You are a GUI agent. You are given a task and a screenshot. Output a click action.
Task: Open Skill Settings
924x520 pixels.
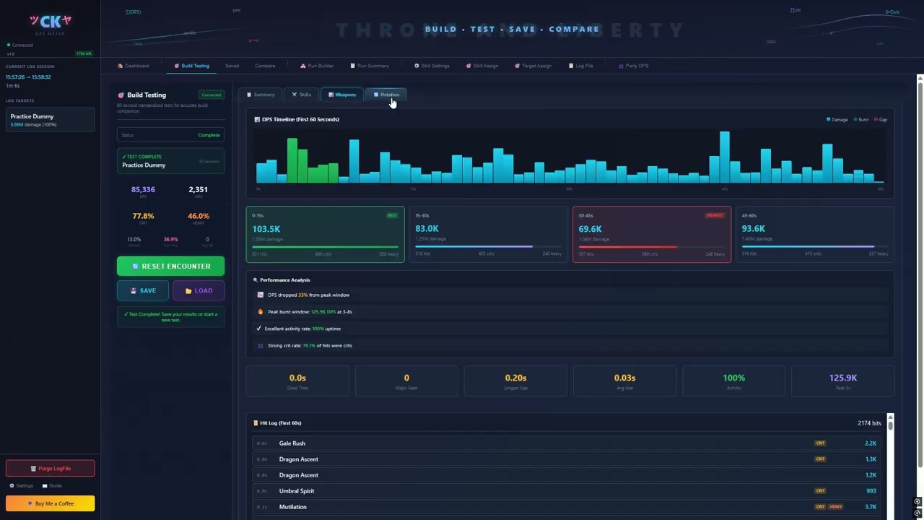pyautogui.click(x=432, y=66)
